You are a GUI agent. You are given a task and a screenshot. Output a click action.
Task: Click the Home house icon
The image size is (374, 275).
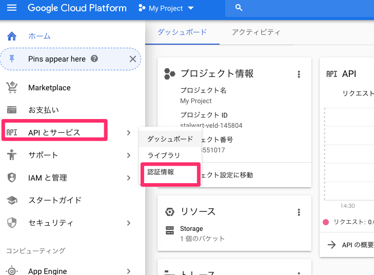coord(12,36)
